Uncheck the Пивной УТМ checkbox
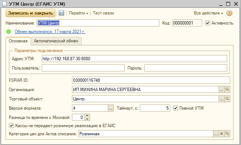This screenshot has width=241, height=145. click(x=175, y=108)
